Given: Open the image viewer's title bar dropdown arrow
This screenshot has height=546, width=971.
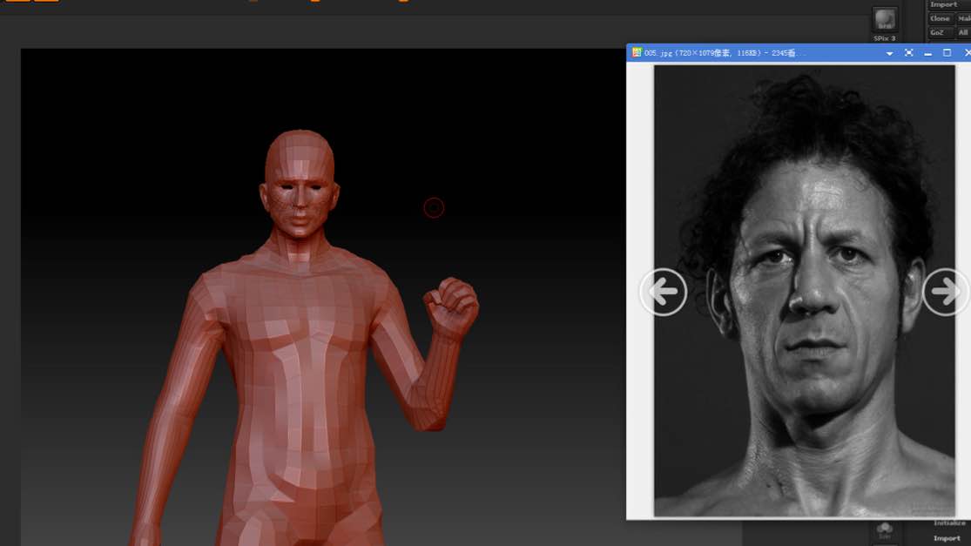Looking at the screenshot, I should pos(889,53).
